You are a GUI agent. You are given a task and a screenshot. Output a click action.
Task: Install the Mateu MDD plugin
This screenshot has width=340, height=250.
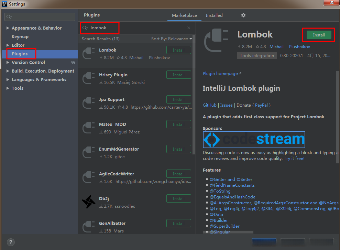click(179, 124)
